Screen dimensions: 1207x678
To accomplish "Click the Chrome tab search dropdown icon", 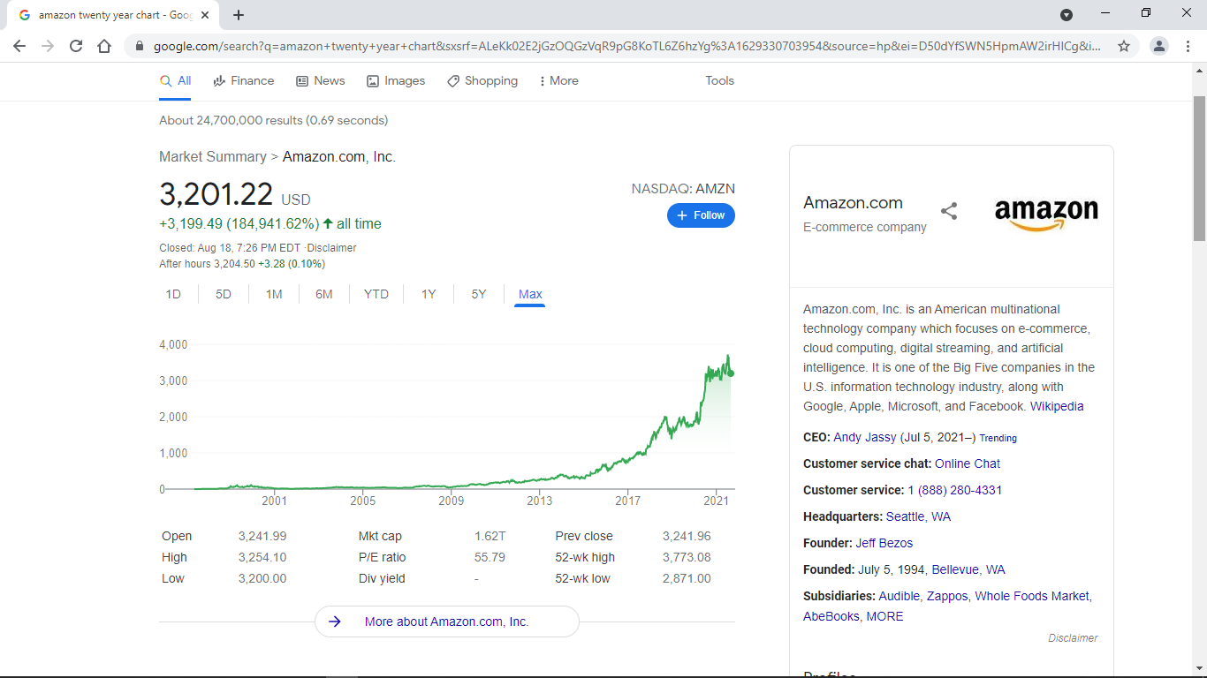I will coord(1067,15).
